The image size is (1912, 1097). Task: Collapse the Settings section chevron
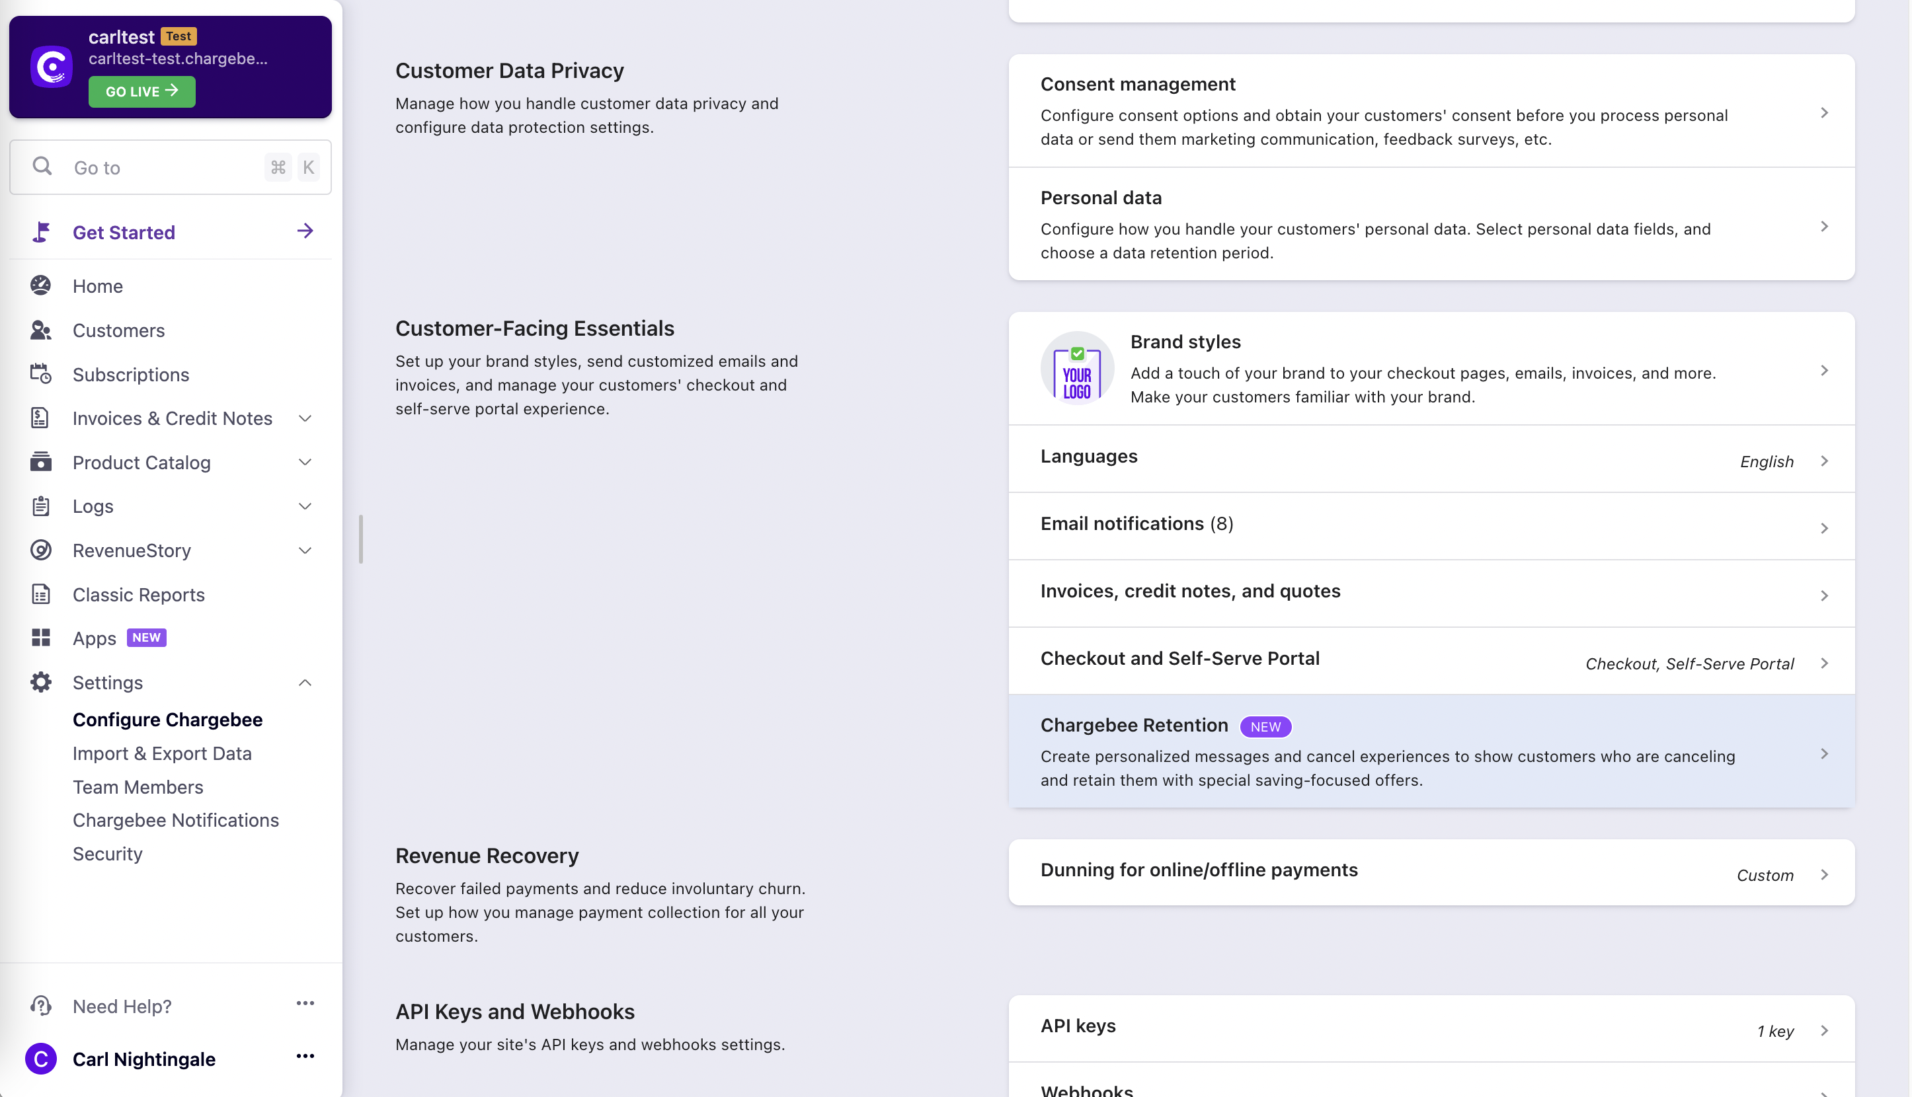point(305,683)
